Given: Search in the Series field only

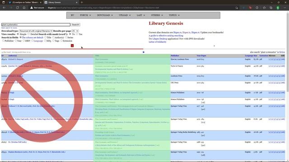Looking at the screenshot, I should point(66,37).
